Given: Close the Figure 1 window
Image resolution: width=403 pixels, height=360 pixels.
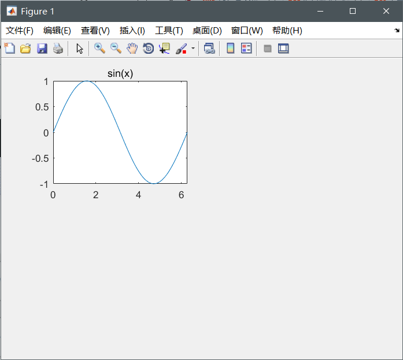Looking at the screenshot, I should tap(386, 12).
